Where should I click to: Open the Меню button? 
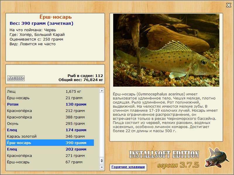click(16, 78)
